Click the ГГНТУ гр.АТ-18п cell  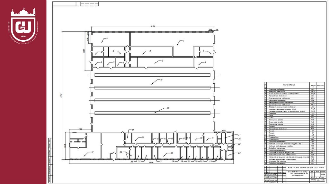pyautogui.click(x=317, y=180)
